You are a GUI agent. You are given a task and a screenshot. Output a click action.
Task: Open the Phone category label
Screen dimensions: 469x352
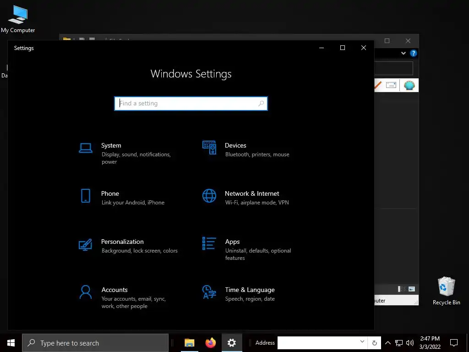point(110,194)
